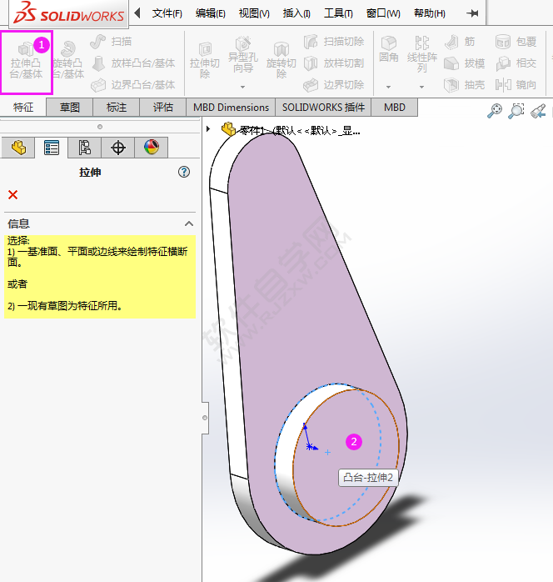
Task: Open the Fillet dropdown arrow
Action: point(388,87)
